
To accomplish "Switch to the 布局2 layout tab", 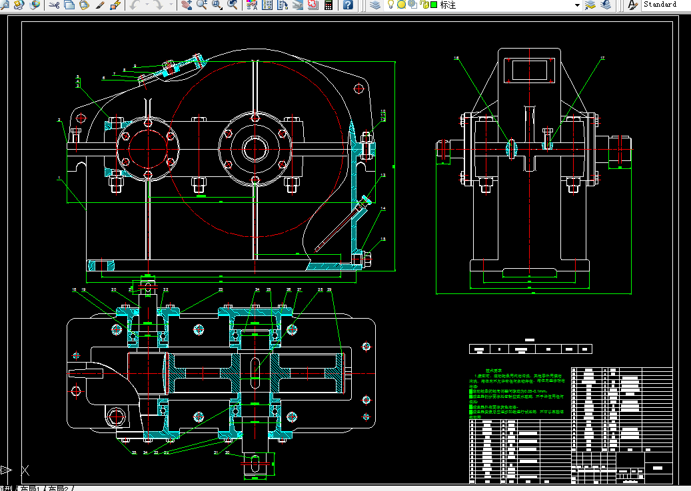I will [59, 488].
